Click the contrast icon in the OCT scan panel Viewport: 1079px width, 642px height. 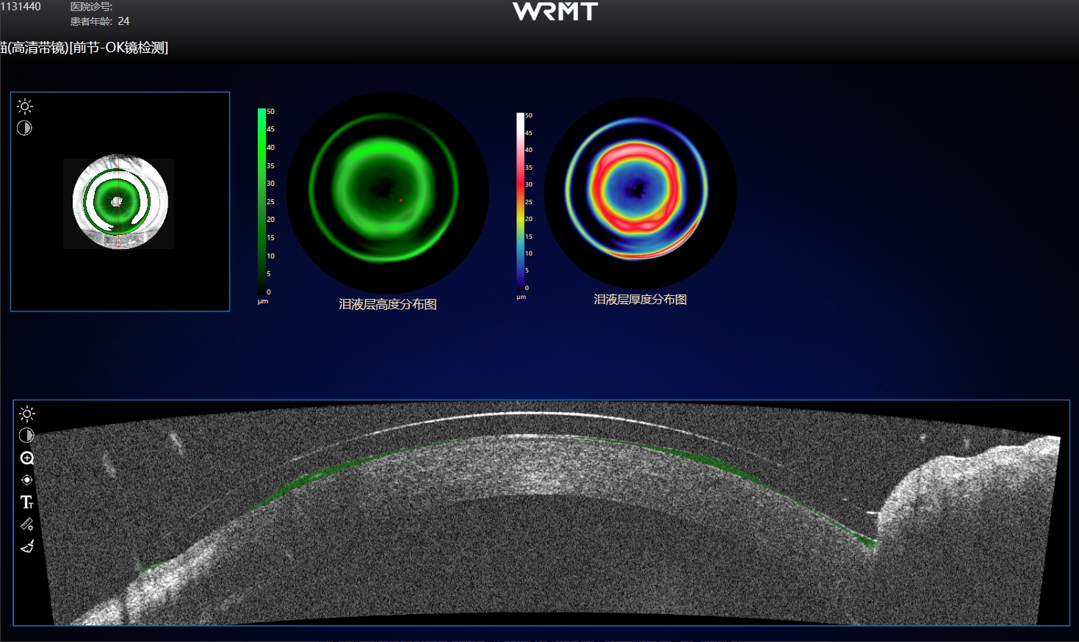pos(26,436)
